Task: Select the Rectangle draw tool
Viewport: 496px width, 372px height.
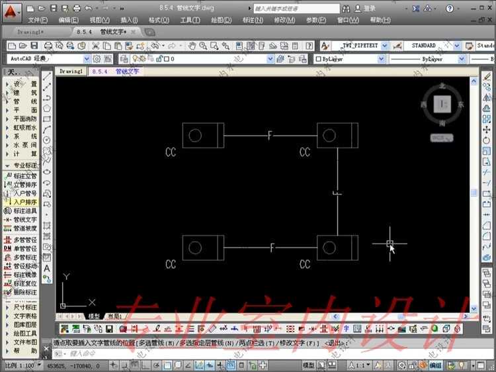Action: tap(47, 119)
